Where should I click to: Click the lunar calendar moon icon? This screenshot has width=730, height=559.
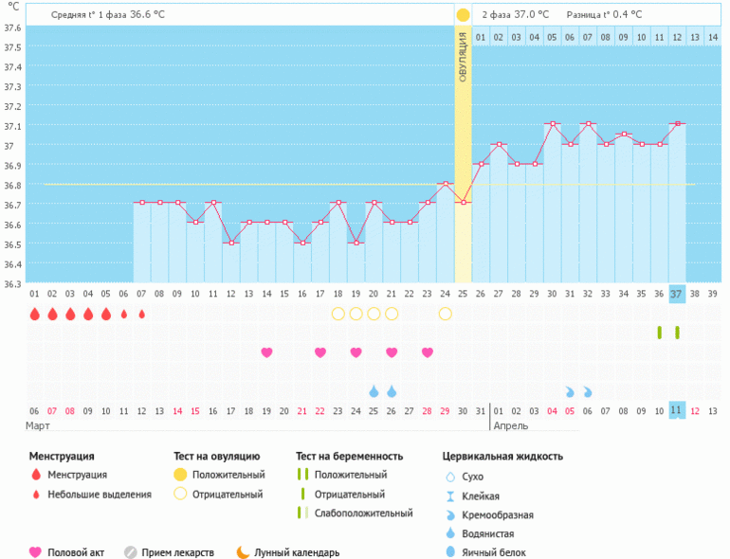(x=244, y=552)
